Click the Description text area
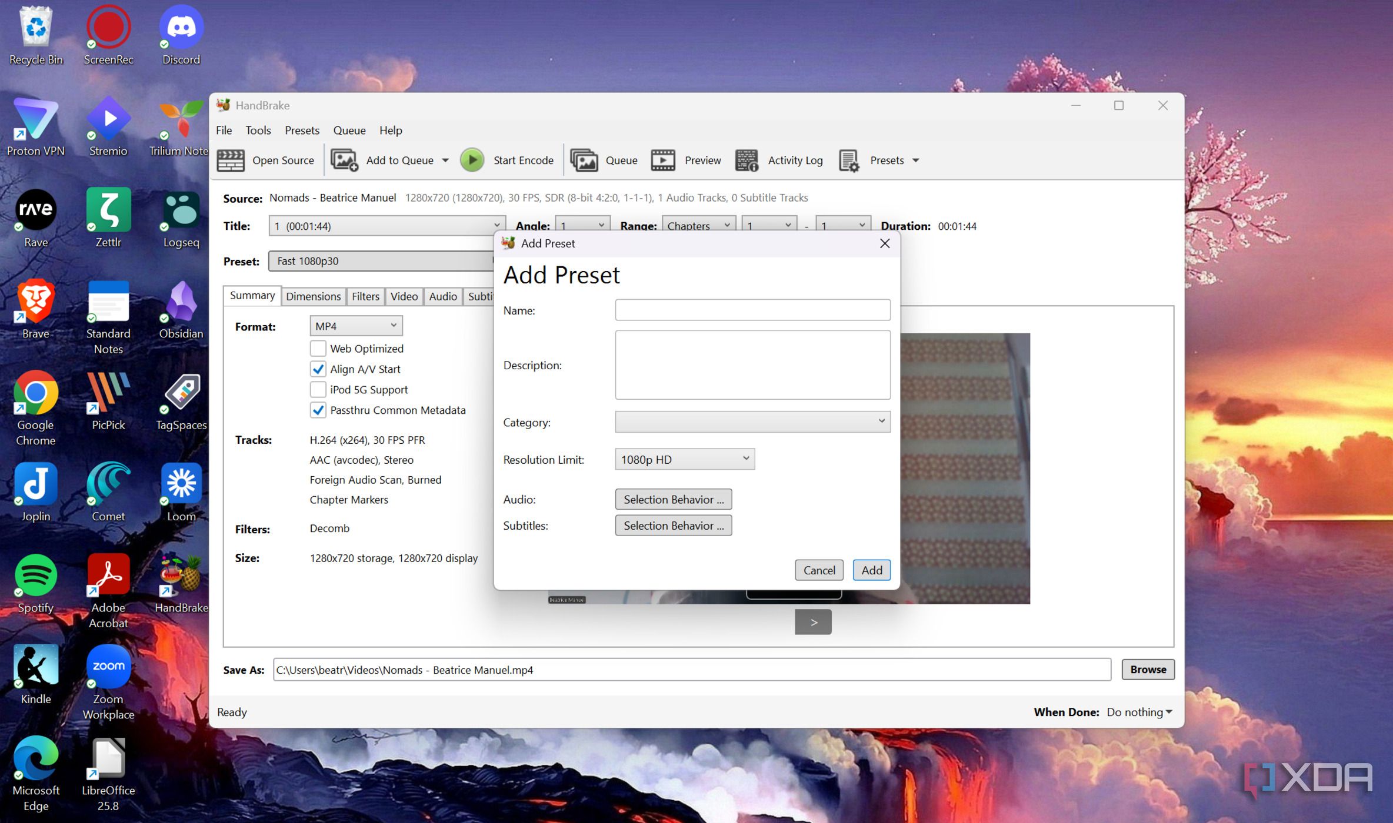 (x=752, y=364)
